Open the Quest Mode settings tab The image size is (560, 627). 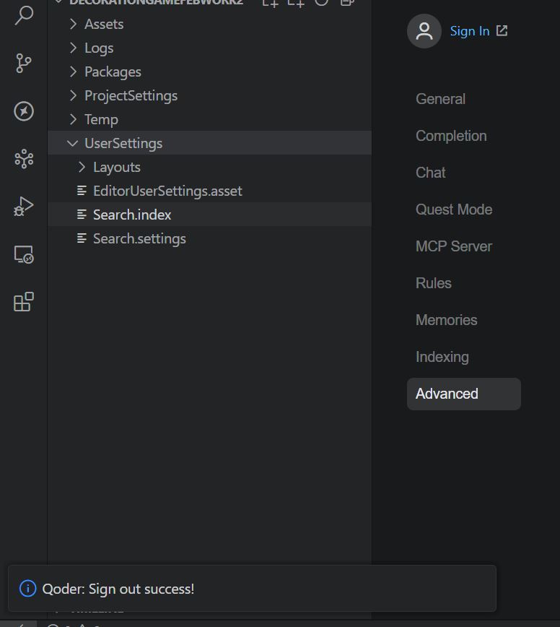[x=464, y=209]
